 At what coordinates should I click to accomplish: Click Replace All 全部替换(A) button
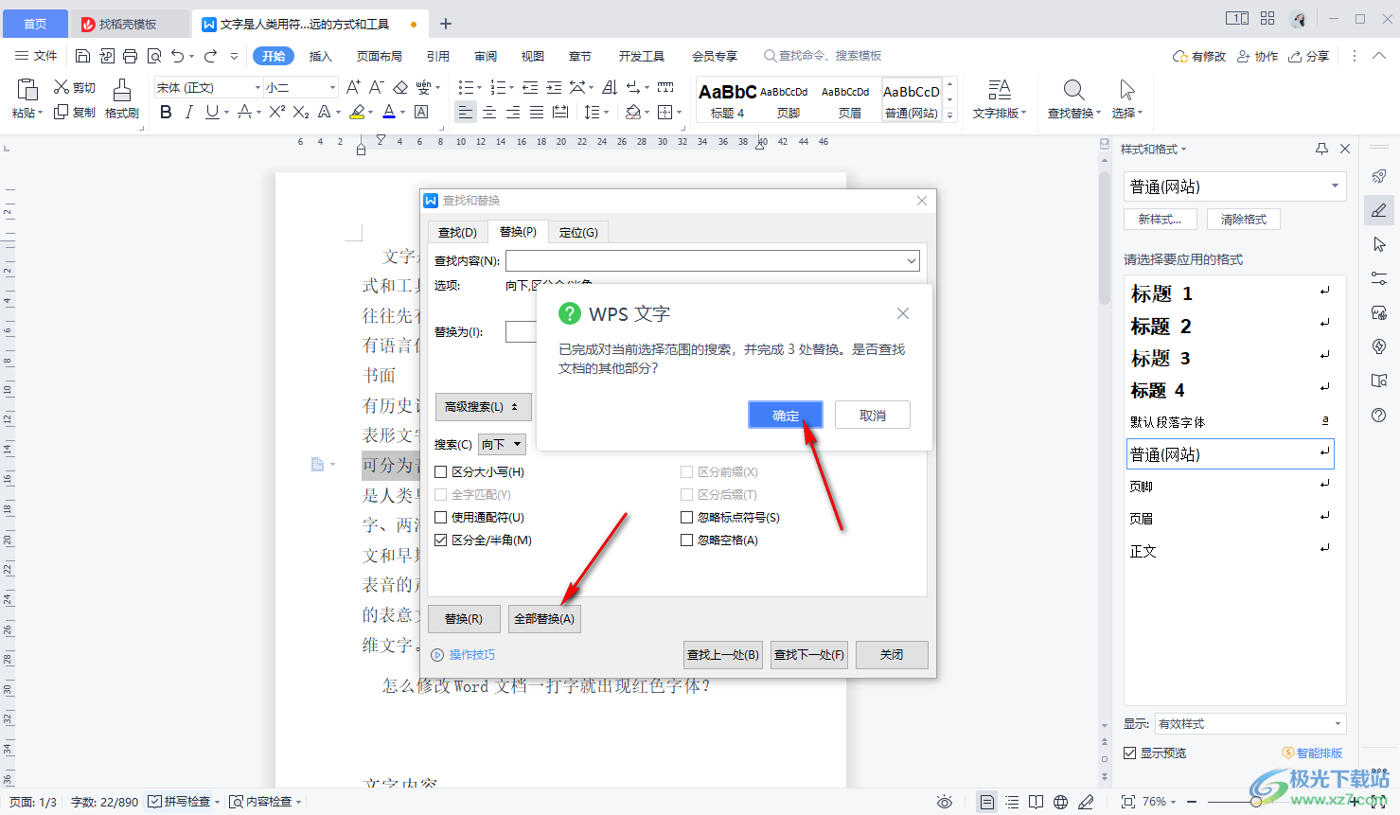(544, 618)
